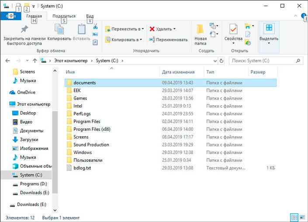Click the Paste shortcut icon
The height and width of the screenshot is (222, 308).
pos(95,42)
